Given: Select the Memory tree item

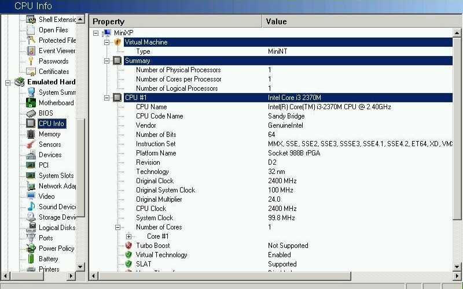Looking at the screenshot, I should [50, 134].
